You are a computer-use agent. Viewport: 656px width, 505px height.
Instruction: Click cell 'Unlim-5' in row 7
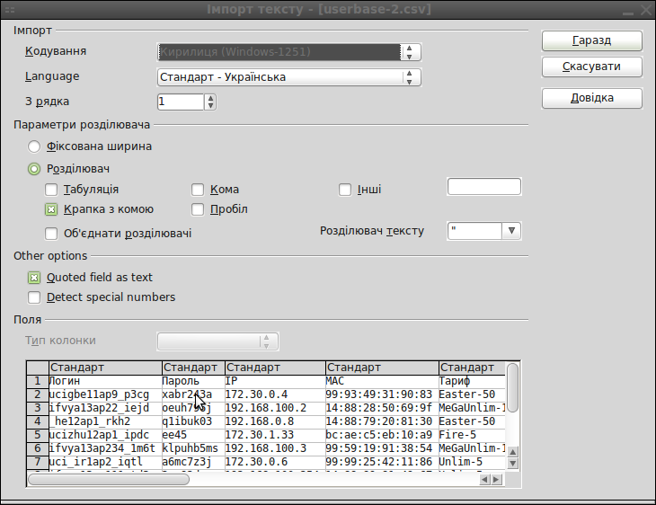[472, 462]
